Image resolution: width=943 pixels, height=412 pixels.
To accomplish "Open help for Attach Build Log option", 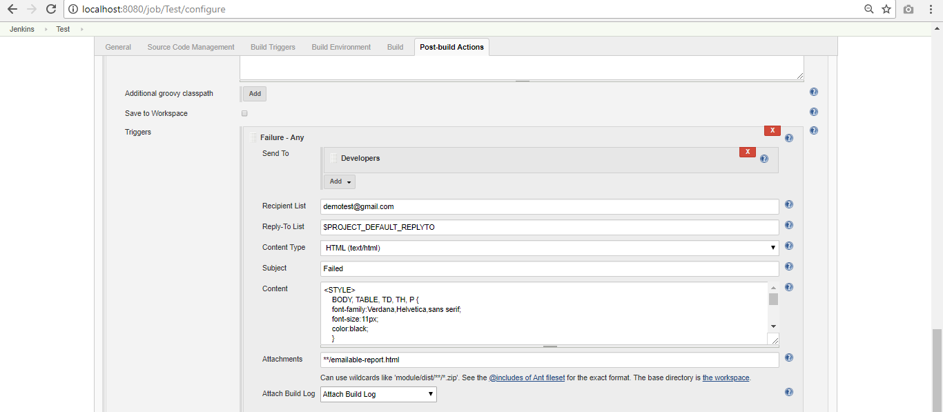I will coord(788,391).
